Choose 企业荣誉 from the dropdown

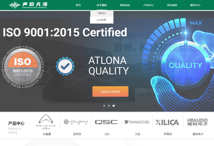[x=102, y=20]
